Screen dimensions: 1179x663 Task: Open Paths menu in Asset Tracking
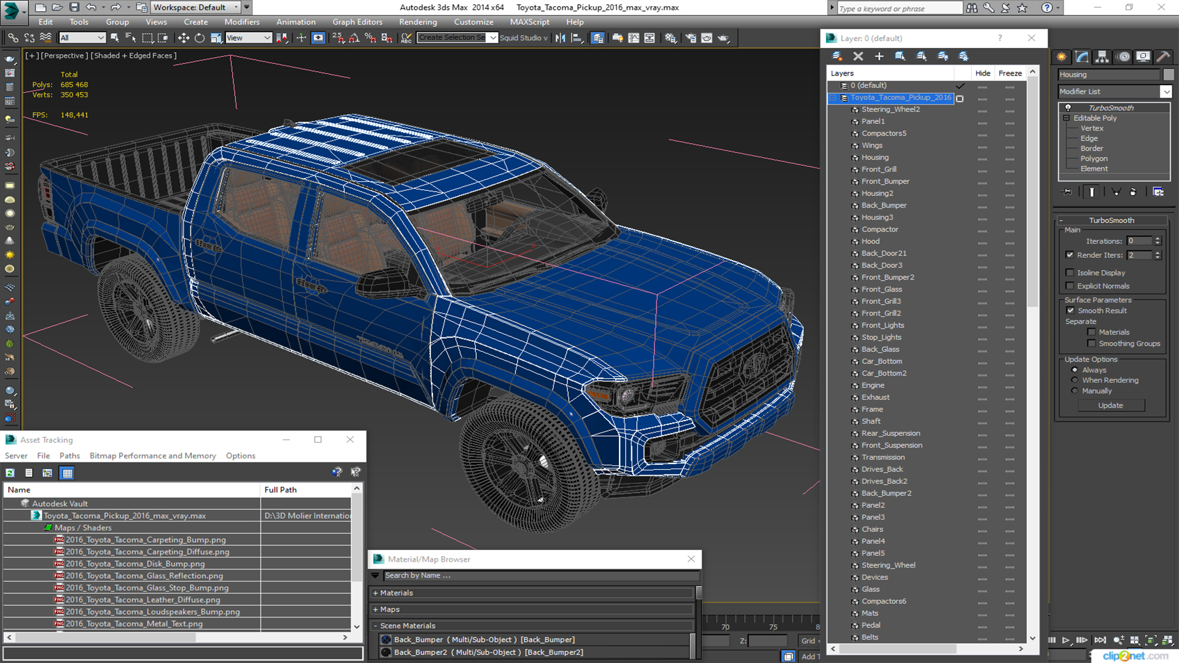69,456
